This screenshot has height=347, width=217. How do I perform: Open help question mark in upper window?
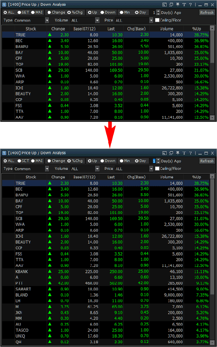(x=191, y=4)
